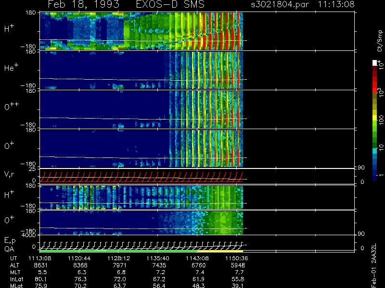Select the UT value '1113:08'
Image resolution: width=385 pixels, height=288 pixels.
coord(39,258)
